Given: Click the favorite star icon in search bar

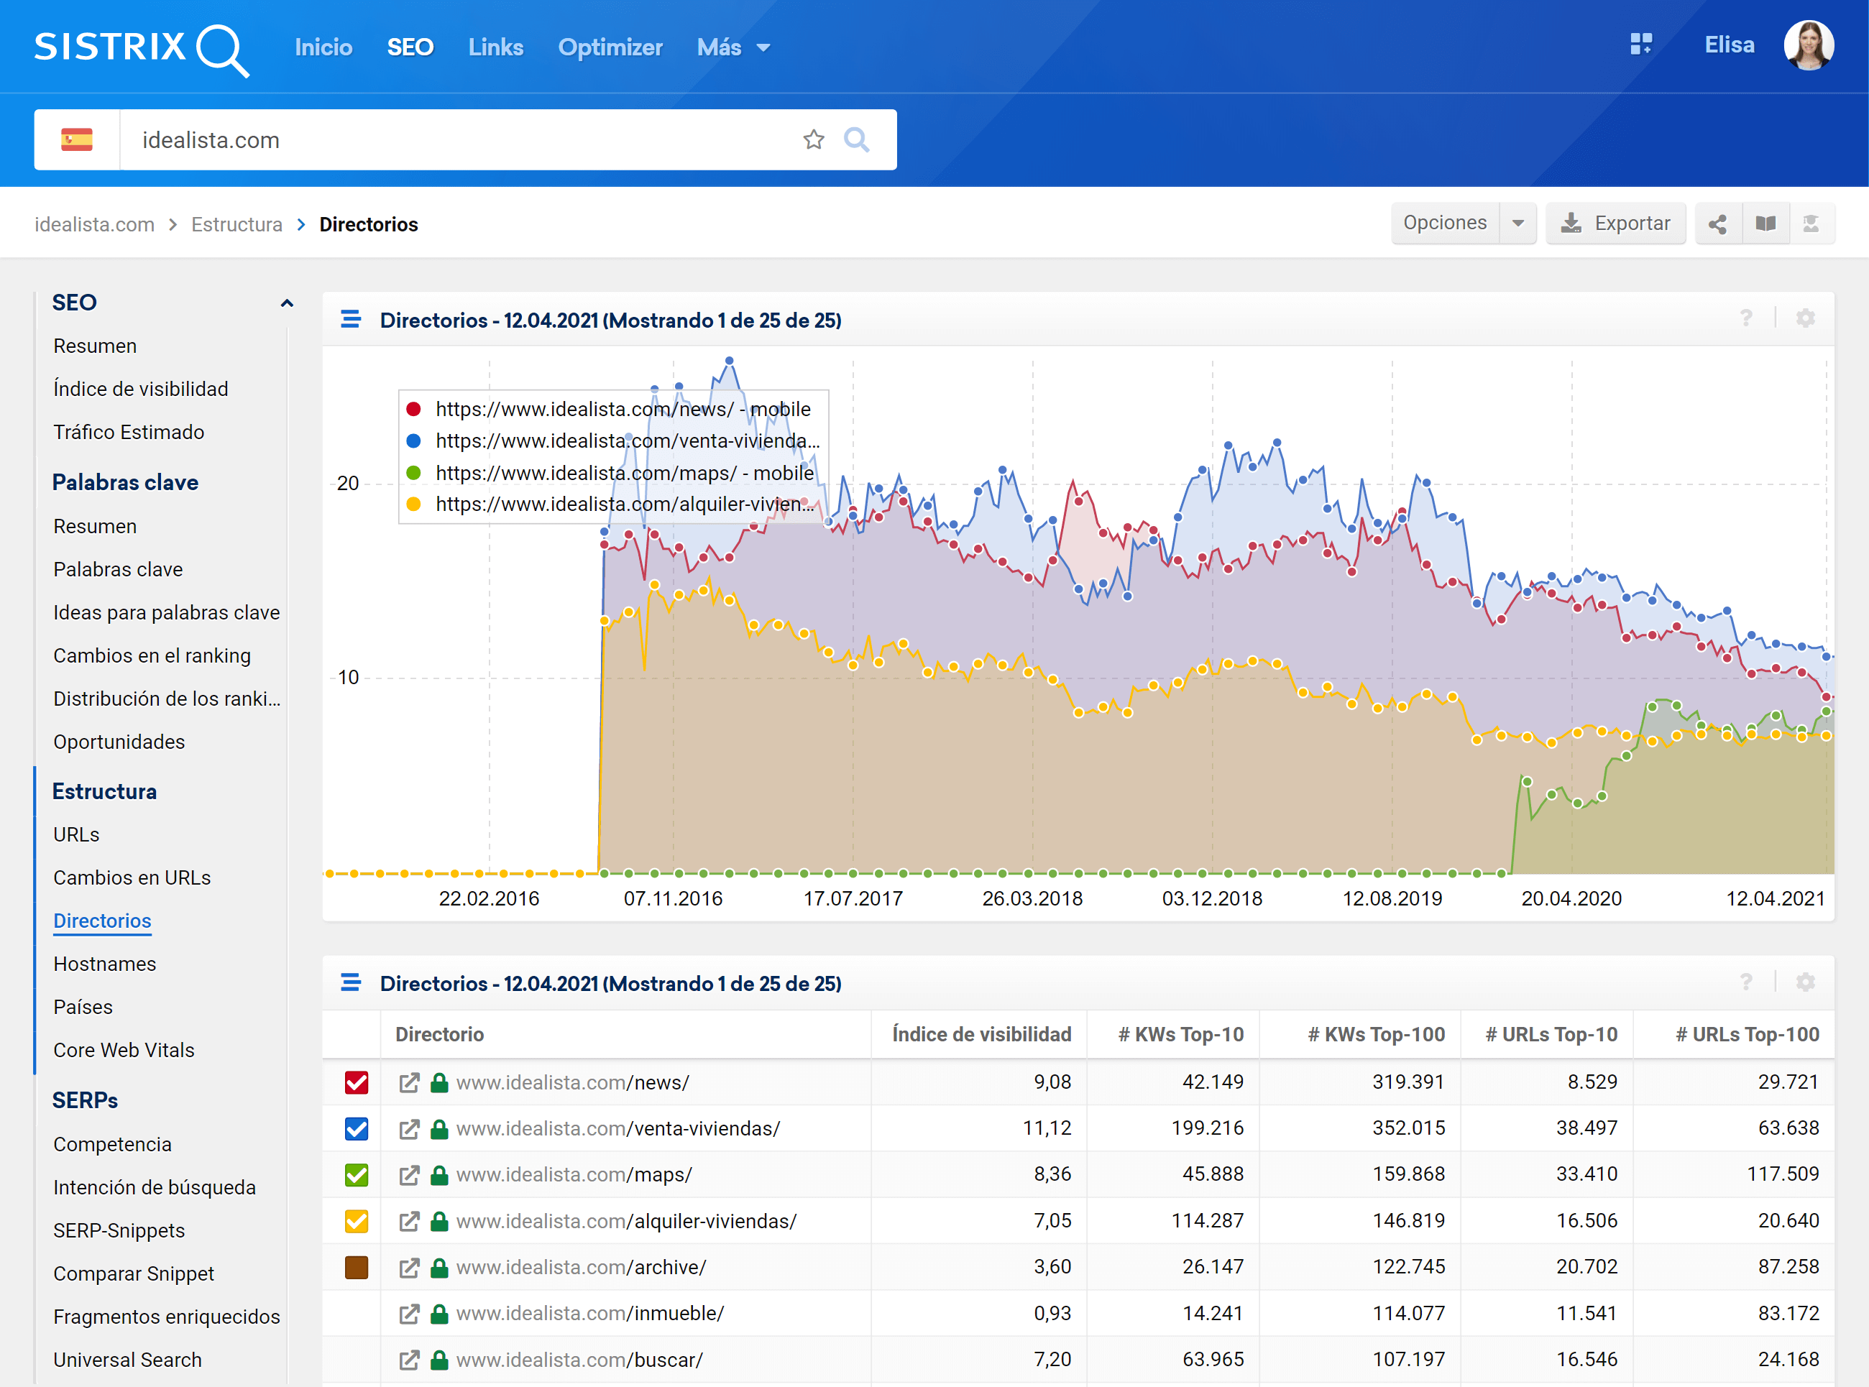Looking at the screenshot, I should pyautogui.click(x=813, y=139).
